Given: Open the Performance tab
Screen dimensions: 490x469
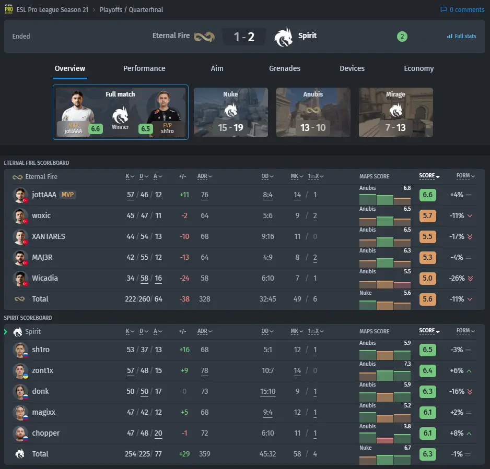Looking at the screenshot, I should (x=144, y=68).
